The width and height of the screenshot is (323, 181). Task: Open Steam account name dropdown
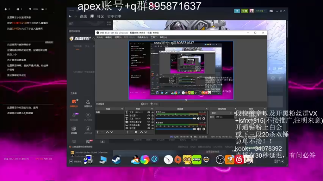(260, 11)
